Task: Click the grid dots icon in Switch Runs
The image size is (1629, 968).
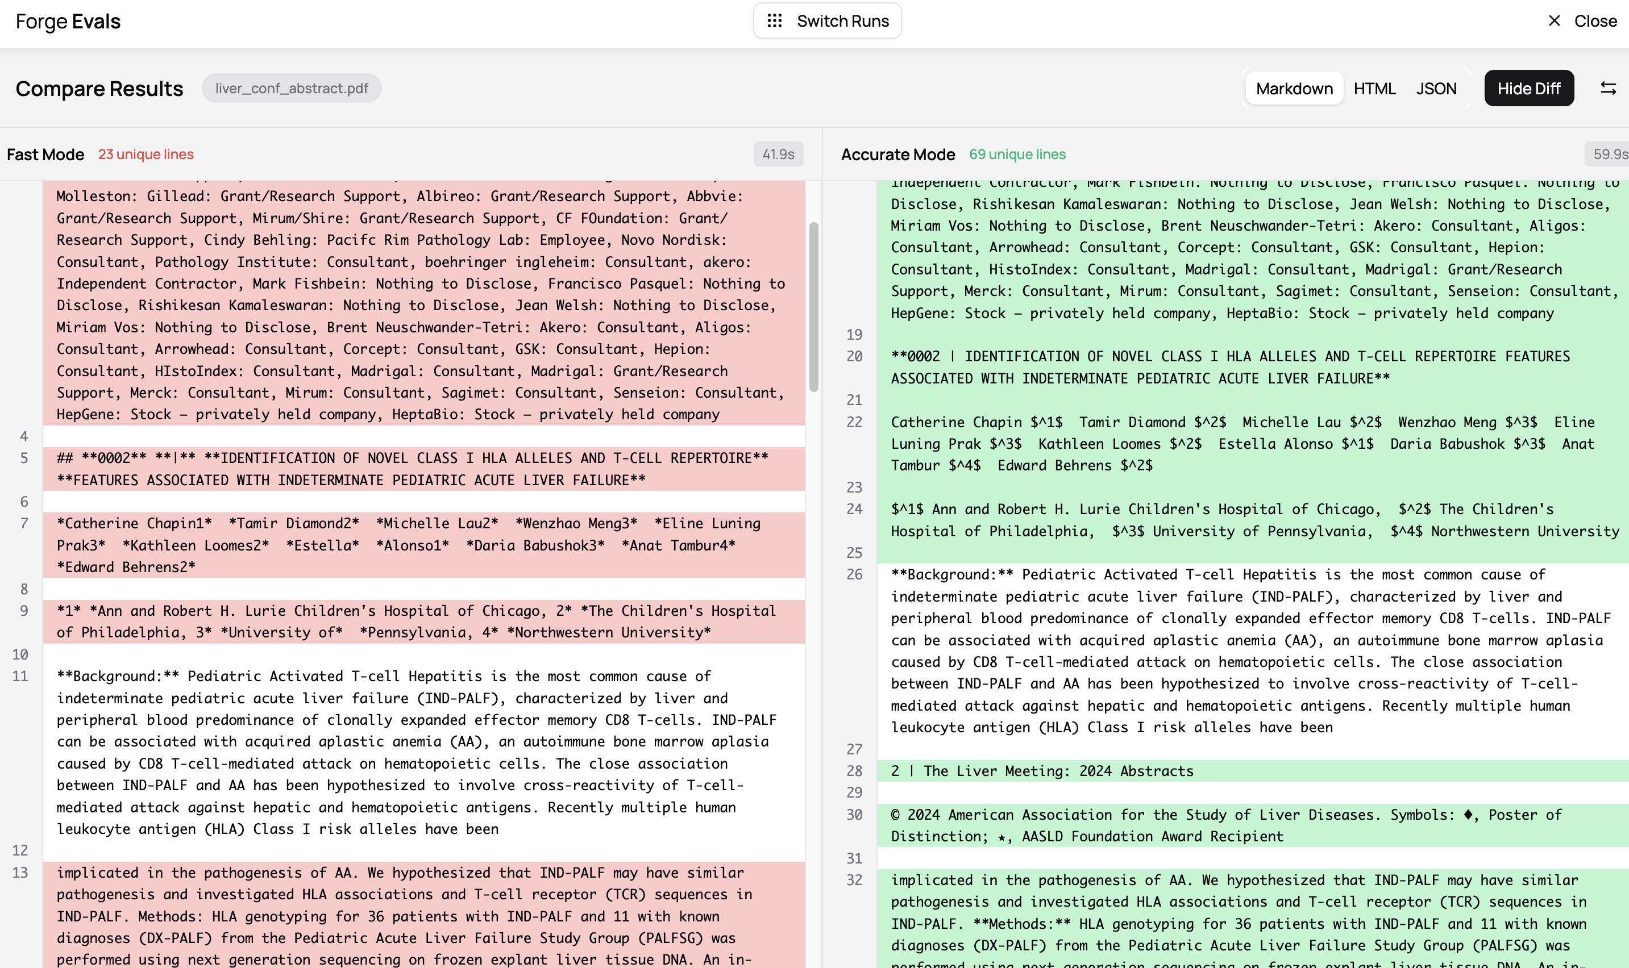Action: [774, 21]
